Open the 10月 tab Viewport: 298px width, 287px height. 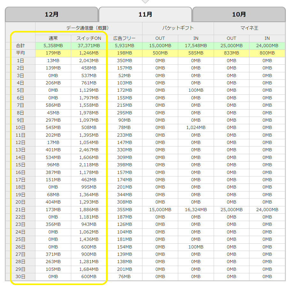point(239,14)
